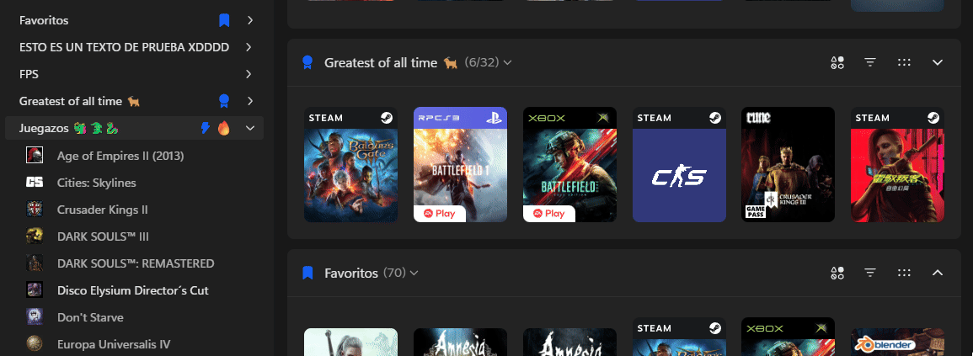Open group-by shapes icon in Greatest of all time header

click(837, 62)
